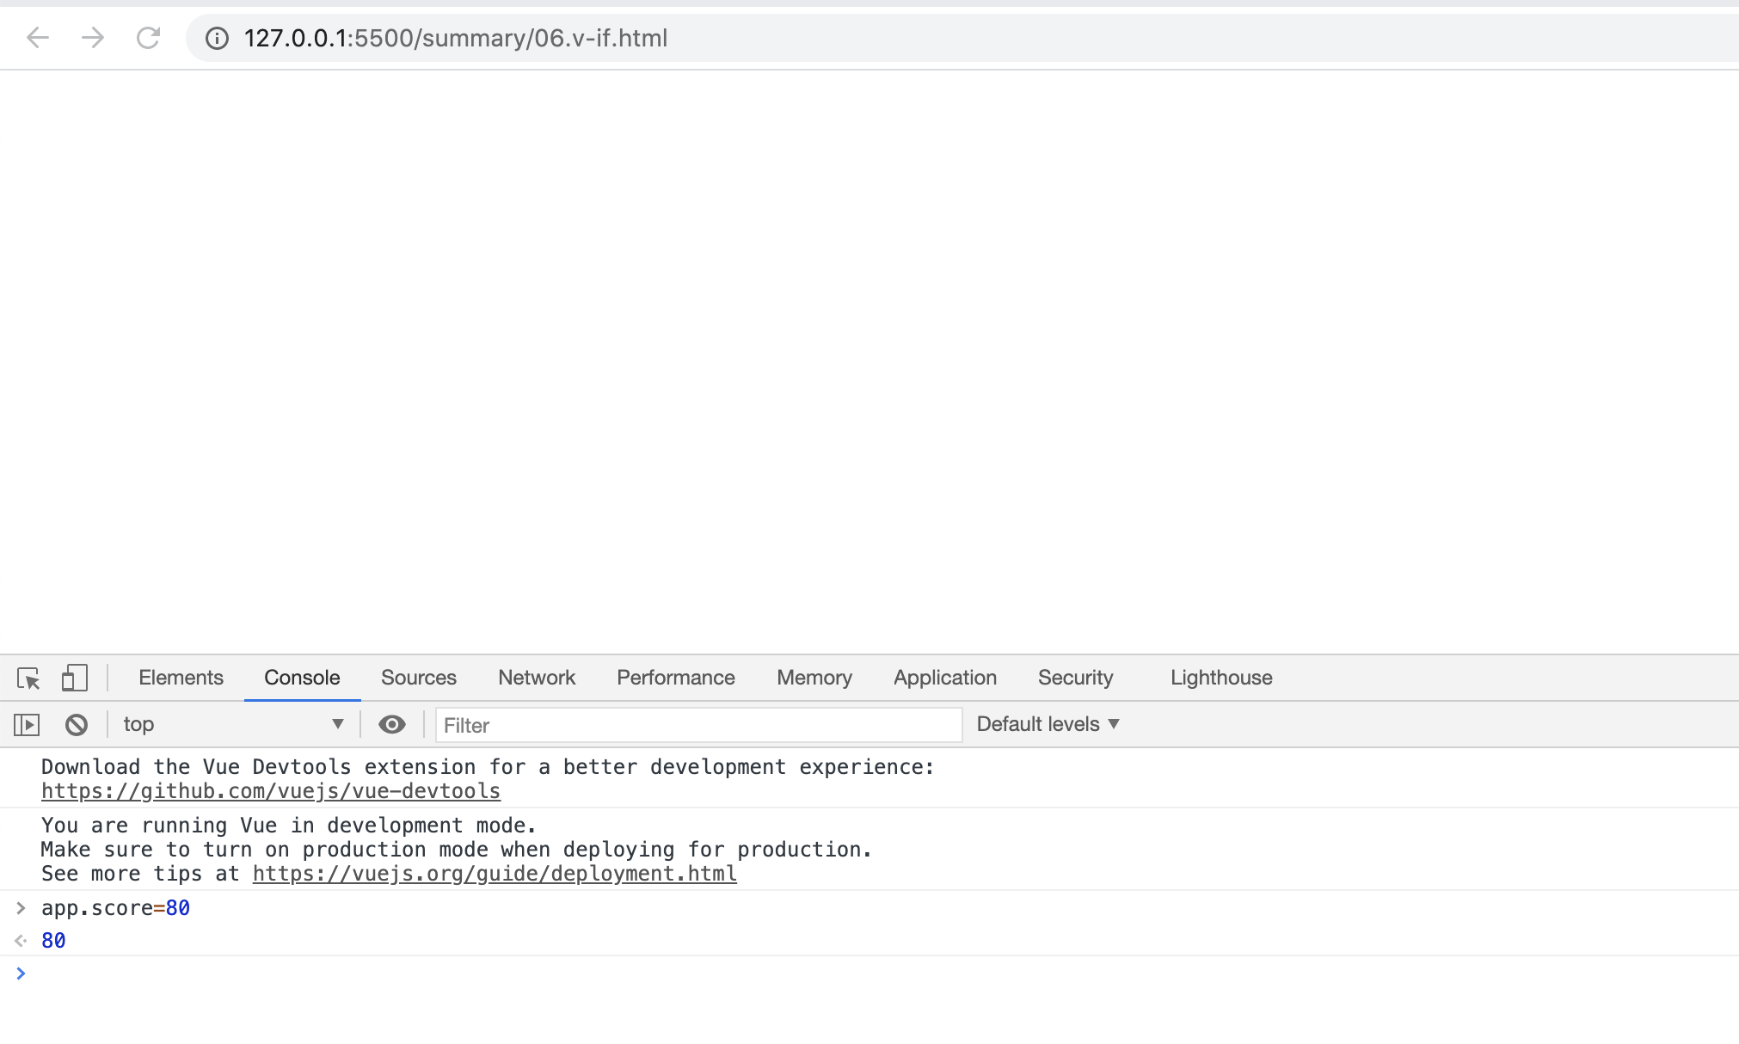Click into the console Filter field
1739x1044 pixels.
pyautogui.click(x=698, y=726)
